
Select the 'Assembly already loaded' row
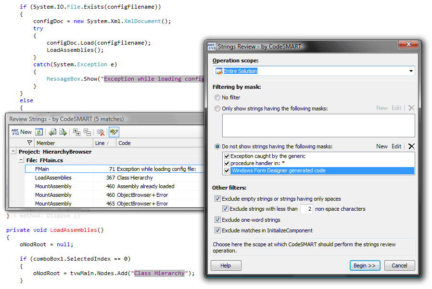click(114, 186)
